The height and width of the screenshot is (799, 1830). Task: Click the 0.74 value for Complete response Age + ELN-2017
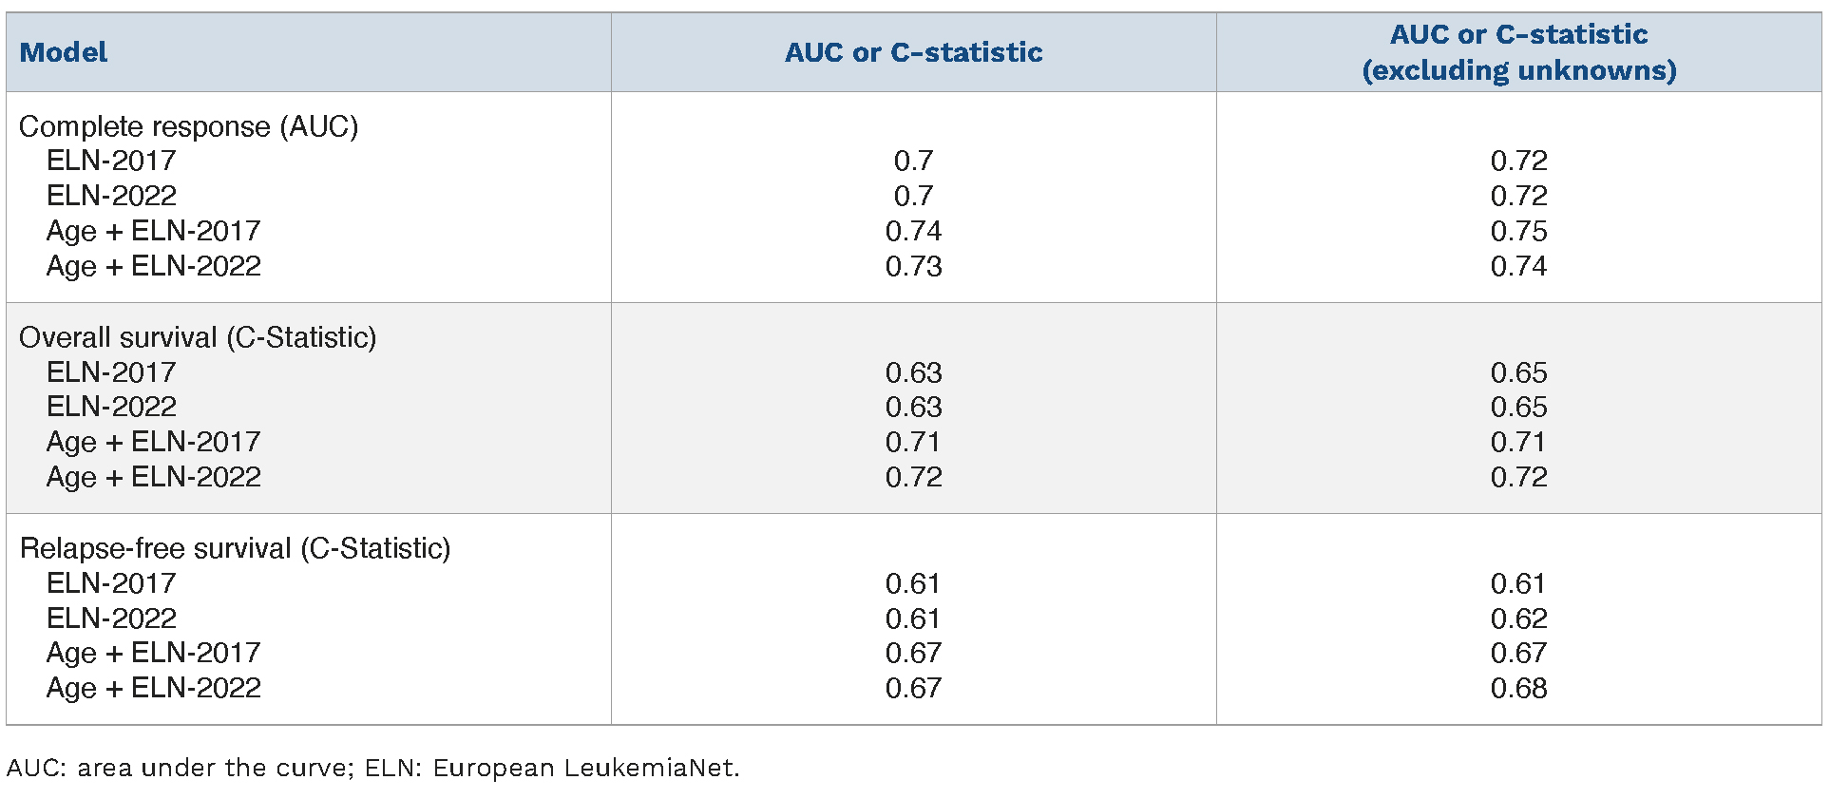(913, 231)
